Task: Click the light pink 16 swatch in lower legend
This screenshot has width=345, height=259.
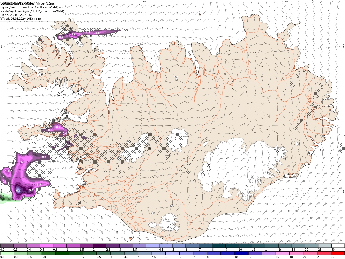Action: pyautogui.click(x=282, y=253)
